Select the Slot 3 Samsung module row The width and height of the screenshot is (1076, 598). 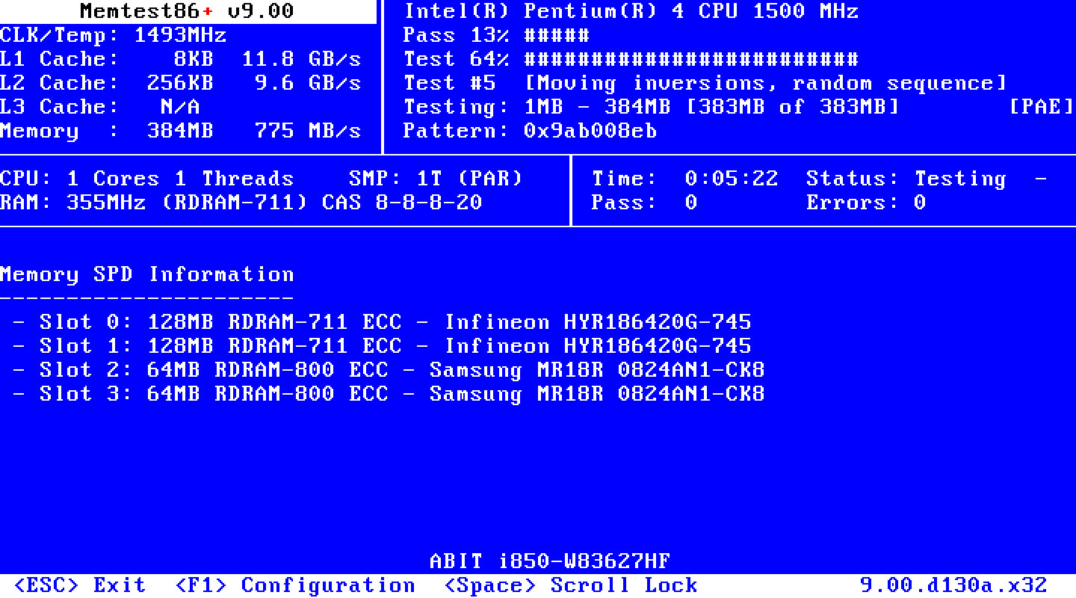click(389, 394)
